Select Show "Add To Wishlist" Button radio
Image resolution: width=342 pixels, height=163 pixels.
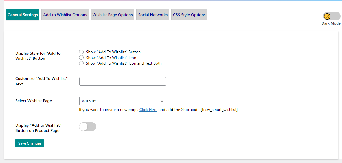81,52
